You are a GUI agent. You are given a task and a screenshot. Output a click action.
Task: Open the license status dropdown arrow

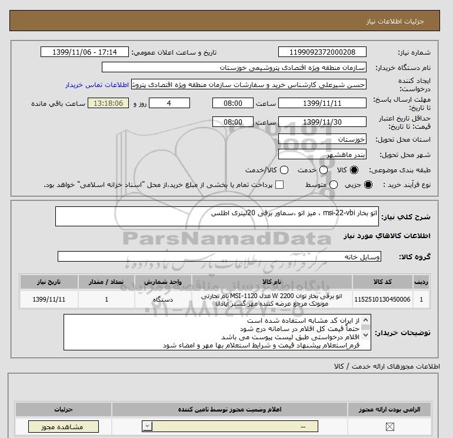coord(147,426)
